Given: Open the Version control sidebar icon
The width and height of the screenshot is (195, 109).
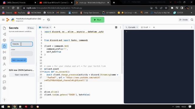Looking at the screenshot, I should 4,34.
